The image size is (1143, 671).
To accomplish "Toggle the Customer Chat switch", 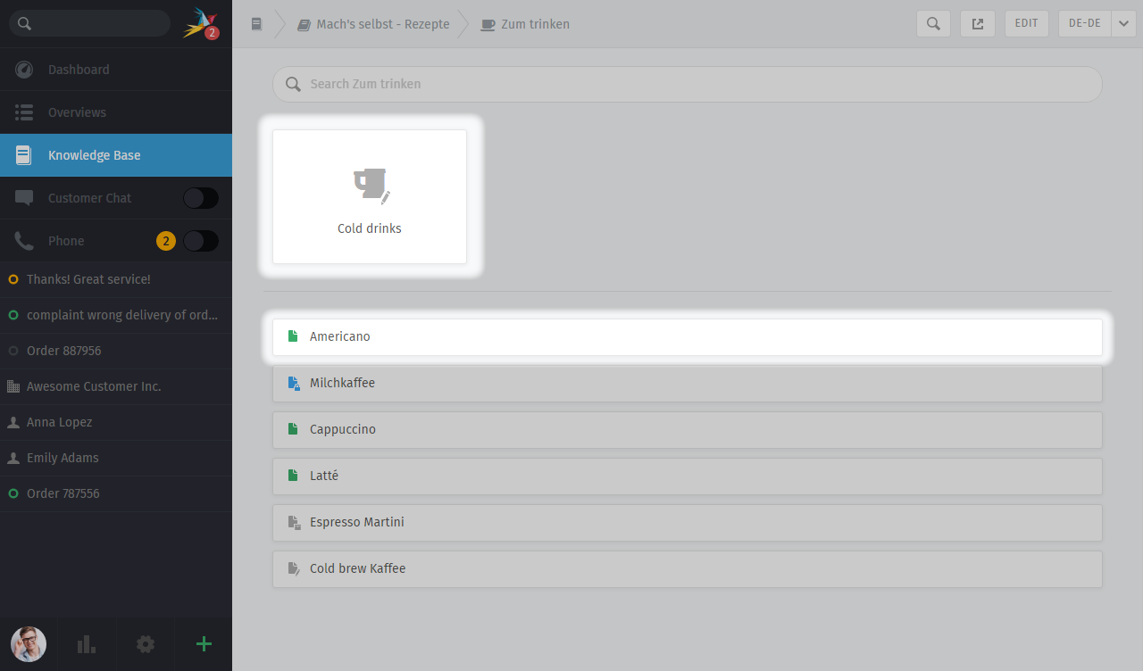I will (200, 198).
